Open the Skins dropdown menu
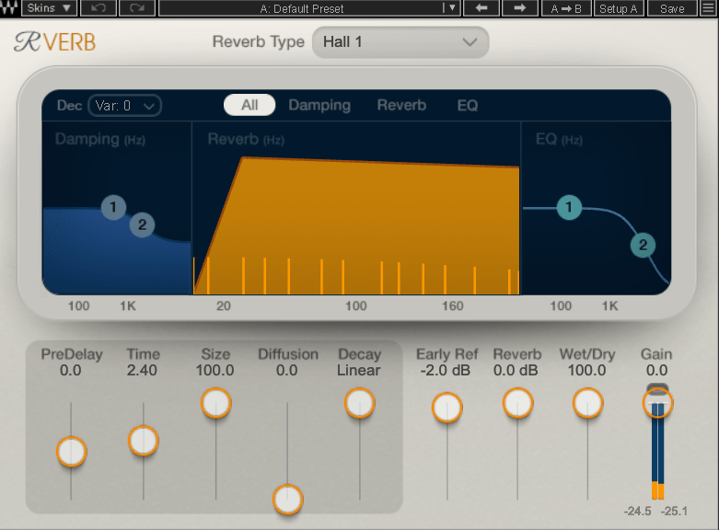 50,8
